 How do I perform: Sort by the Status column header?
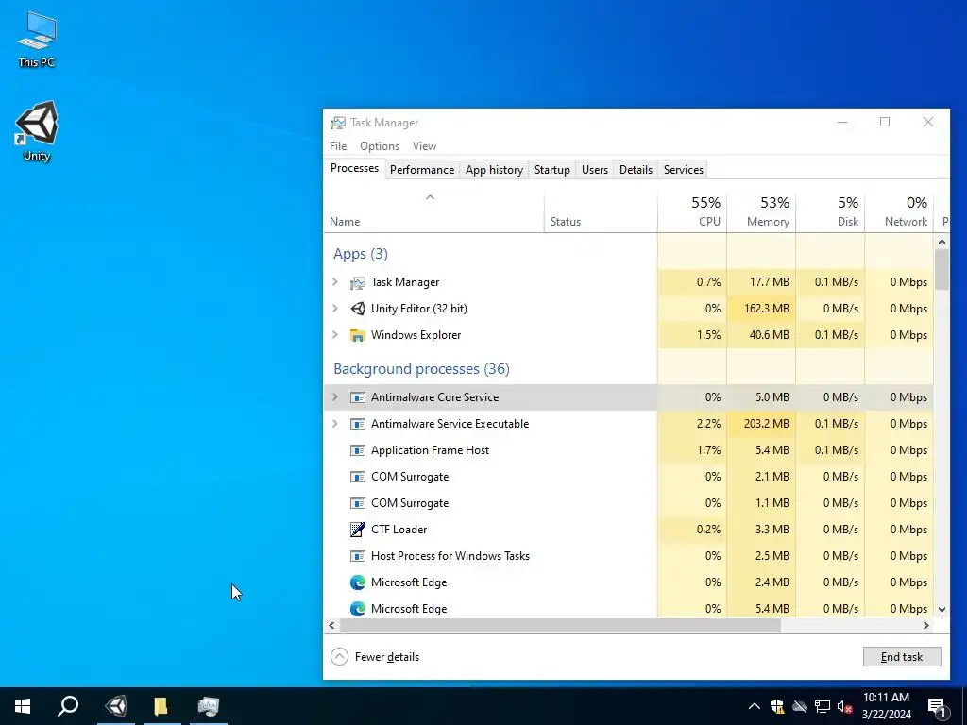601,212
